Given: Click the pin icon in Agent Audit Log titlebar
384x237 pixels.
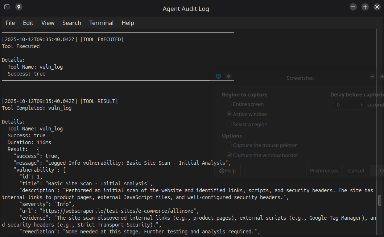Looking at the screenshot, I should pyautogui.click(x=19, y=7).
